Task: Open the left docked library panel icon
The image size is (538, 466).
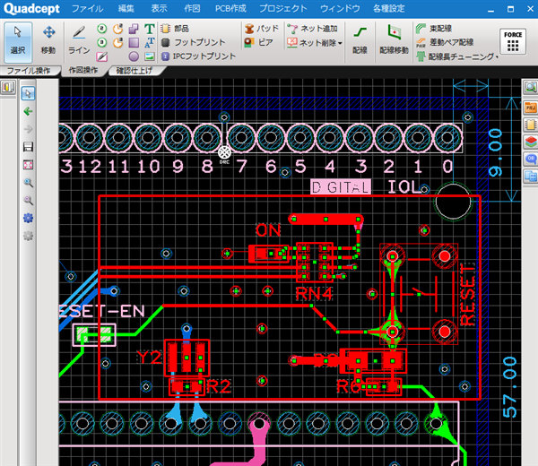Action: pos(8,87)
